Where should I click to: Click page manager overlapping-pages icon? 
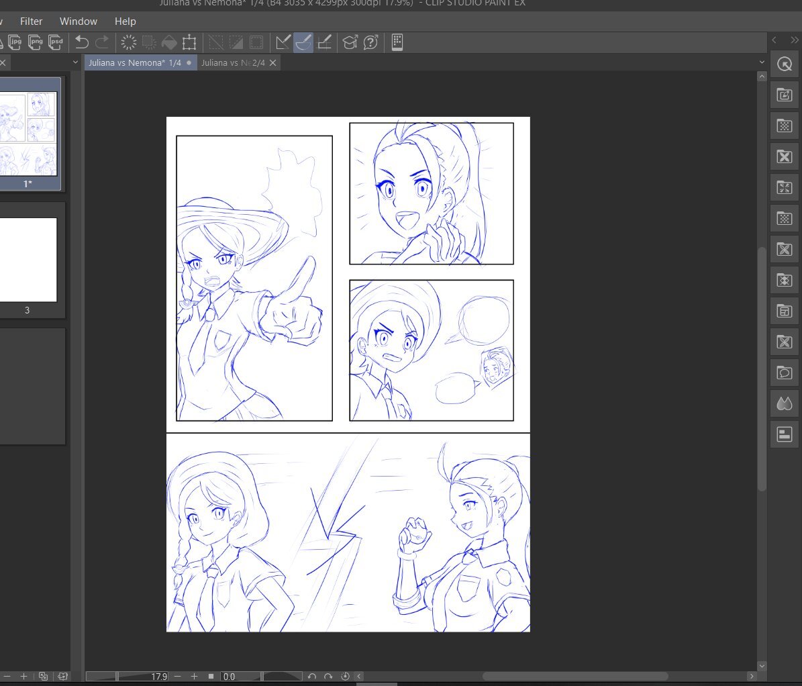click(x=43, y=677)
